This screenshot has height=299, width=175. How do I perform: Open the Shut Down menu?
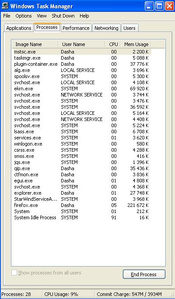pyautogui.click(x=63, y=16)
